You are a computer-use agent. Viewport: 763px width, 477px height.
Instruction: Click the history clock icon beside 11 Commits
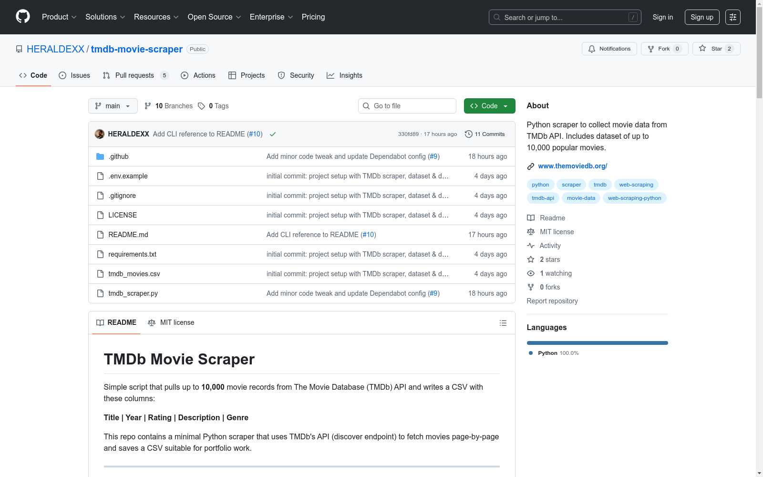coord(469,134)
